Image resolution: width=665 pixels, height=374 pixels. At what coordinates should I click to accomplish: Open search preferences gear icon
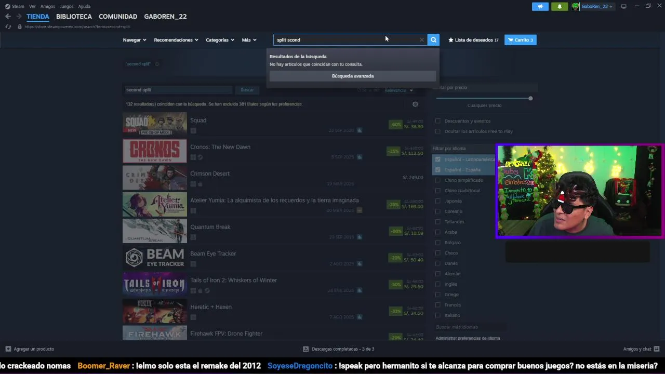tap(415, 104)
